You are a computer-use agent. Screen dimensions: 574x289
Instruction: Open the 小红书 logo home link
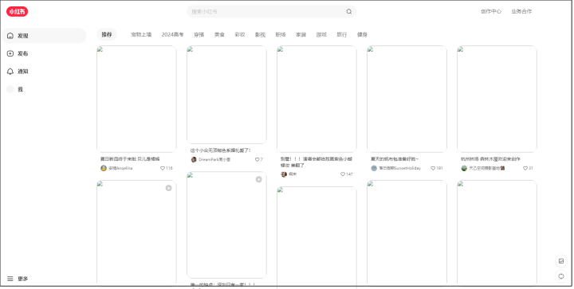[18, 12]
